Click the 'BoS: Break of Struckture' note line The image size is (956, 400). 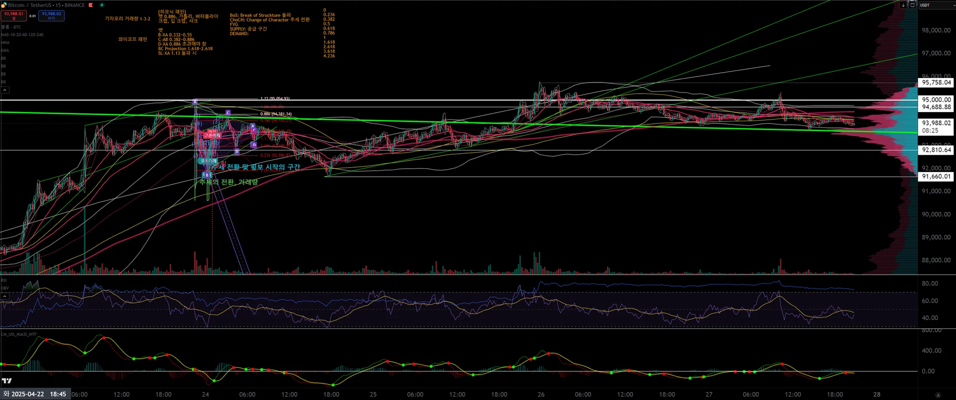click(x=260, y=15)
